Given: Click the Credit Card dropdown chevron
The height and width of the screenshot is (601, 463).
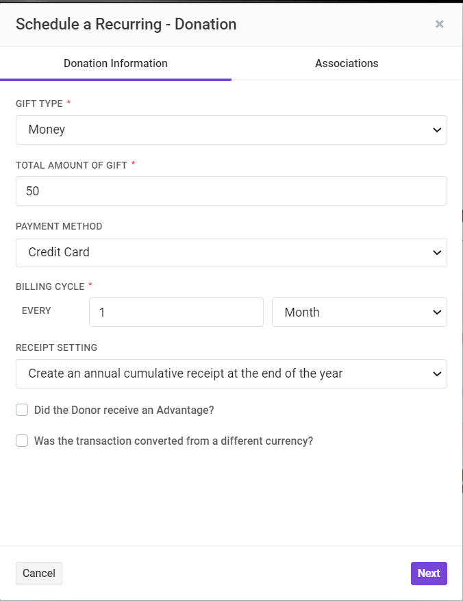Looking at the screenshot, I should click(x=437, y=253).
